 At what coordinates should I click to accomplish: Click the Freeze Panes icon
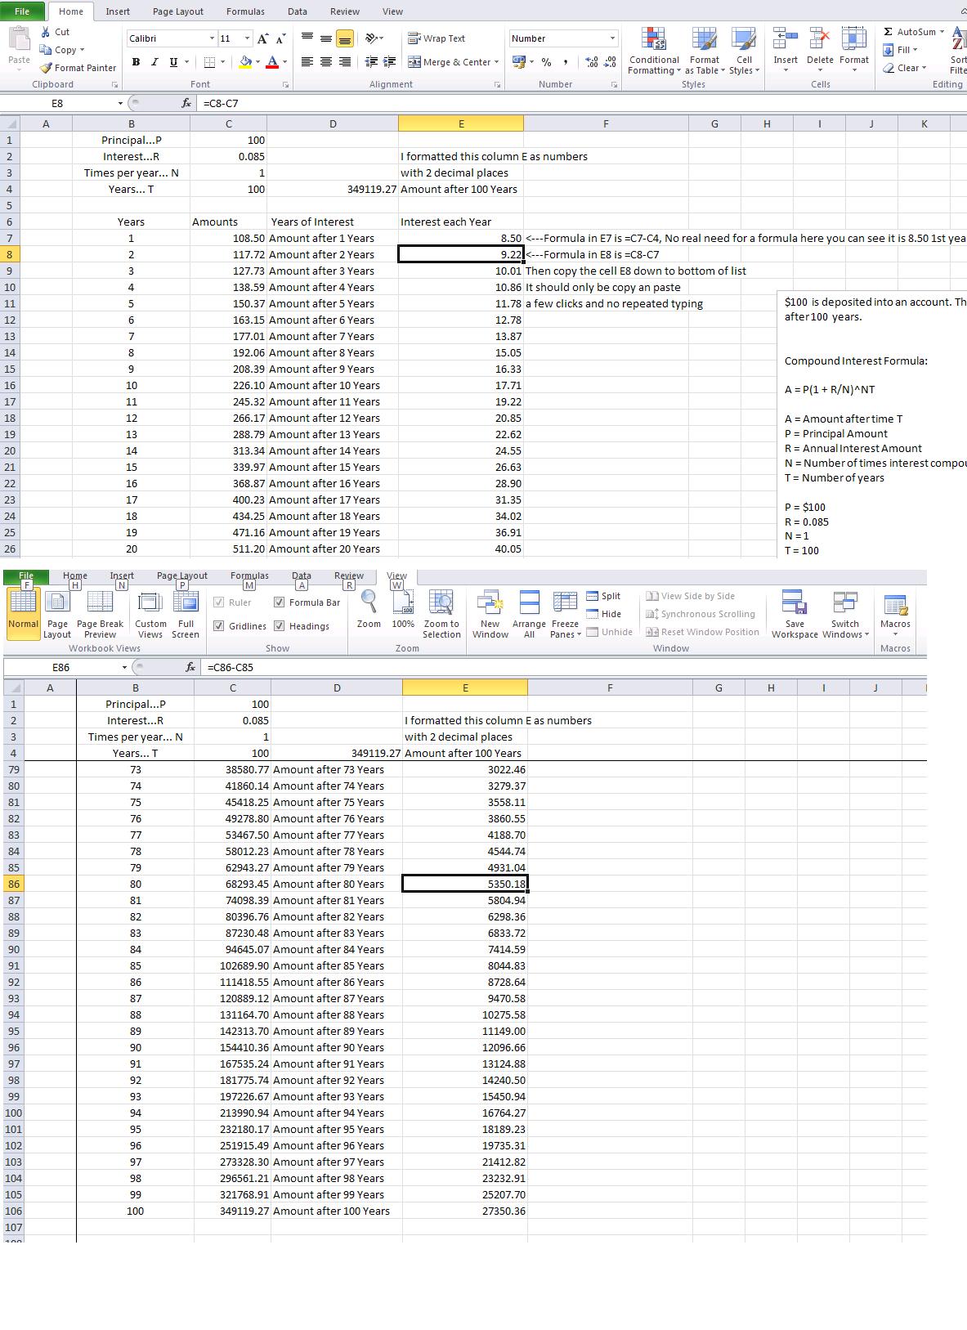pos(565,602)
